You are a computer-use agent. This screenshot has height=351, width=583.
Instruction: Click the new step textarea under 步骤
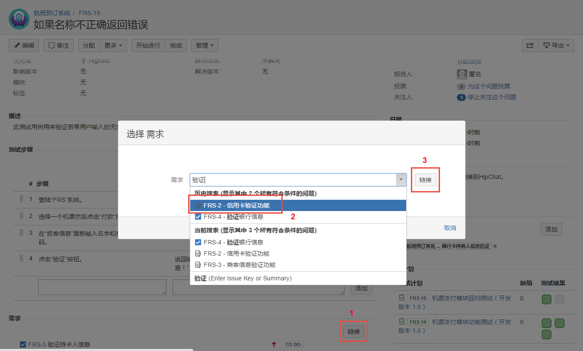pos(102,287)
